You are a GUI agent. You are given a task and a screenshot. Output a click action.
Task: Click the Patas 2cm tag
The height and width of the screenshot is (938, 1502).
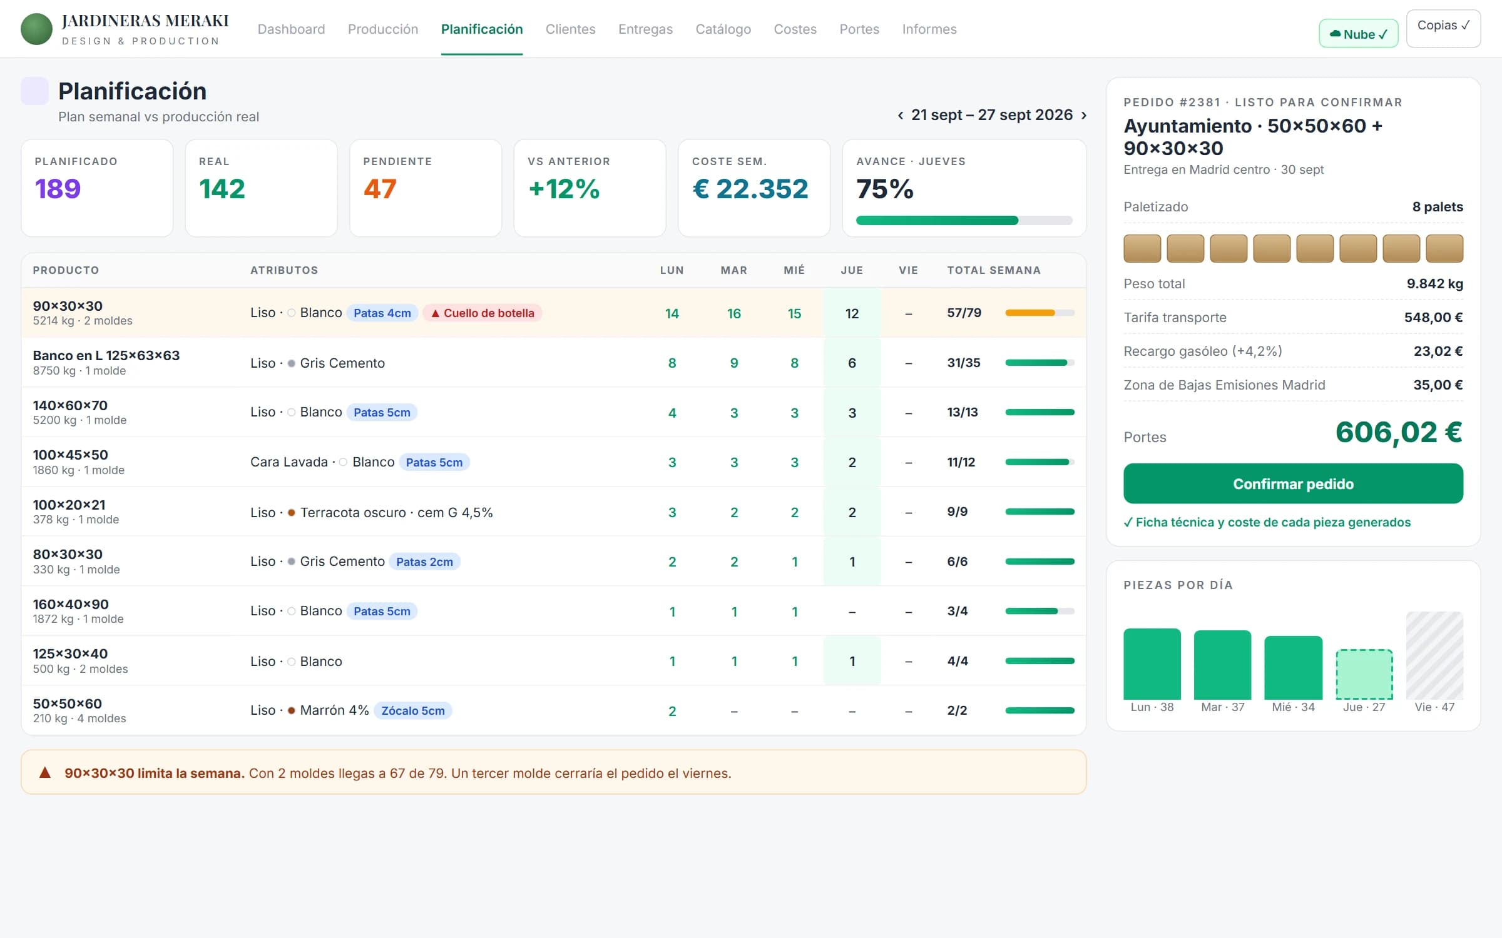click(424, 562)
